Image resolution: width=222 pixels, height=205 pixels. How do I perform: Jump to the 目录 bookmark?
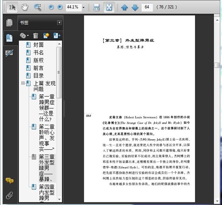point(38,75)
